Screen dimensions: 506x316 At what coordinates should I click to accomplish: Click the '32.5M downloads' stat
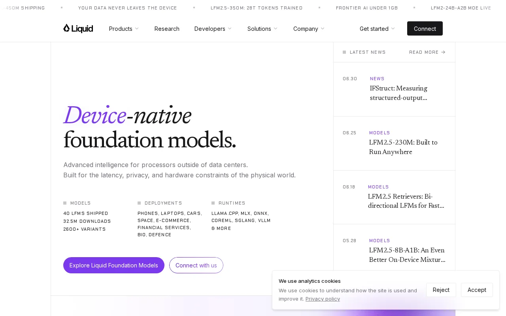click(x=87, y=221)
